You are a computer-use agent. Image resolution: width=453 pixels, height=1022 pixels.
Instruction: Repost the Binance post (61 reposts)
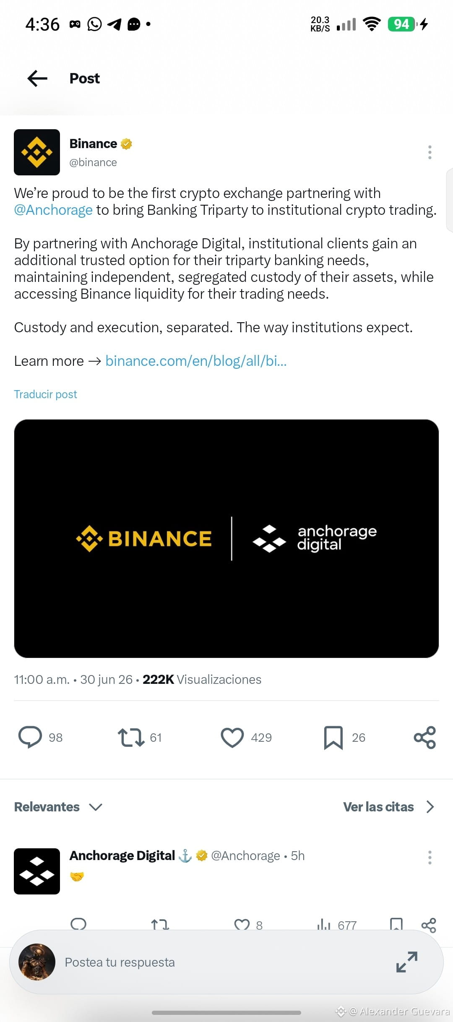click(131, 737)
